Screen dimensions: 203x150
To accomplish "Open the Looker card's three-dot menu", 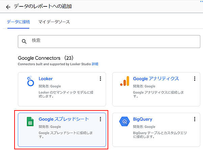I will 100,79.
